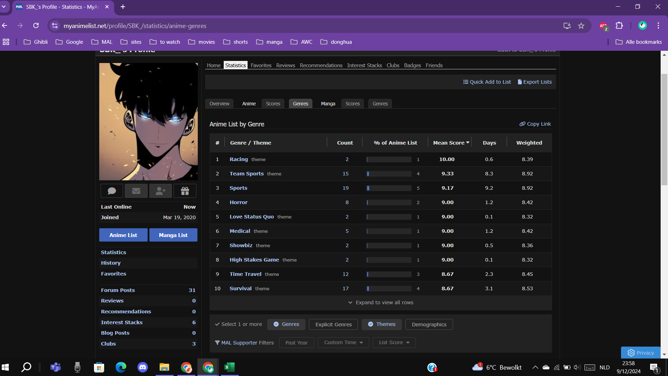Click the Copy Link chain icon
The image size is (668, 376).
point(522,124)
